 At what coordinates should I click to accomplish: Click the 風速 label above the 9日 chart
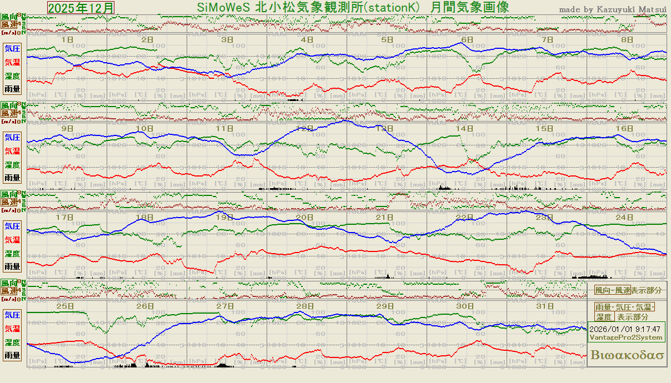(8, 113)
